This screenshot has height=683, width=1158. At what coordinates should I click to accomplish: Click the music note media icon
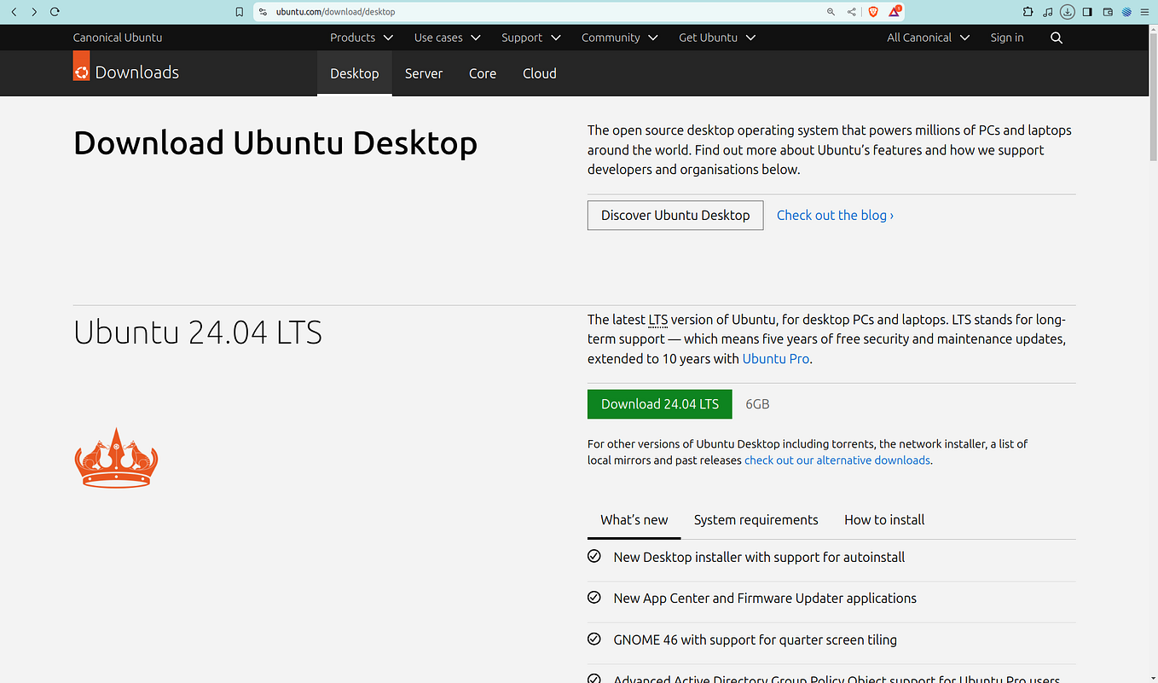tap(1047, 12)
